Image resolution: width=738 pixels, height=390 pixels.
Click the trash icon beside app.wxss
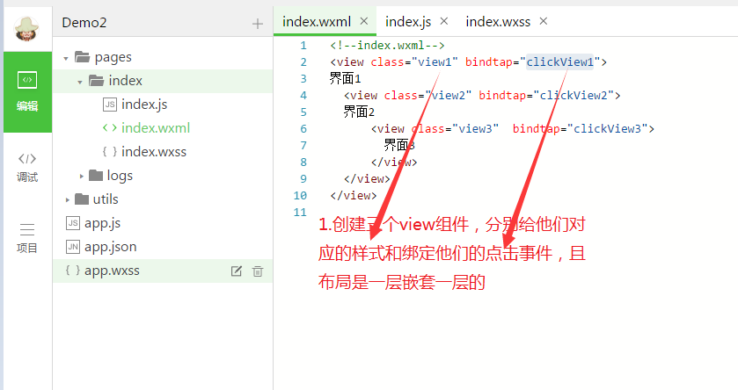coord(258,271)
